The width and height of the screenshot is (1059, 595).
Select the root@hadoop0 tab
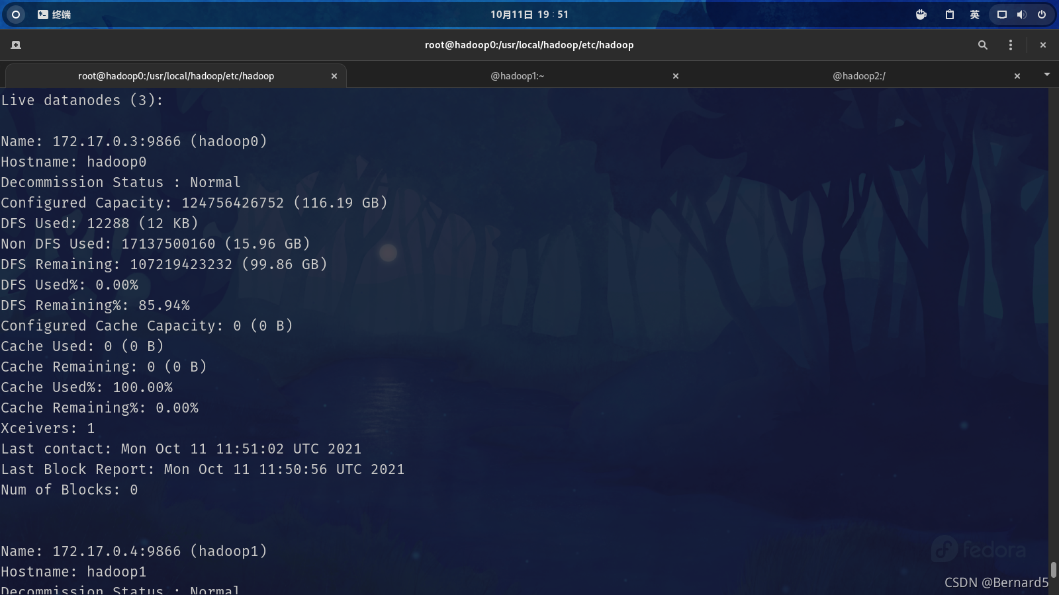[176, 76]
